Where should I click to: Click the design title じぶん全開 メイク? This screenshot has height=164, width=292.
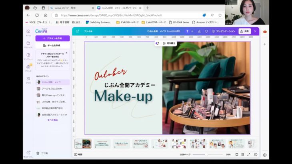(x=164, y=31)
